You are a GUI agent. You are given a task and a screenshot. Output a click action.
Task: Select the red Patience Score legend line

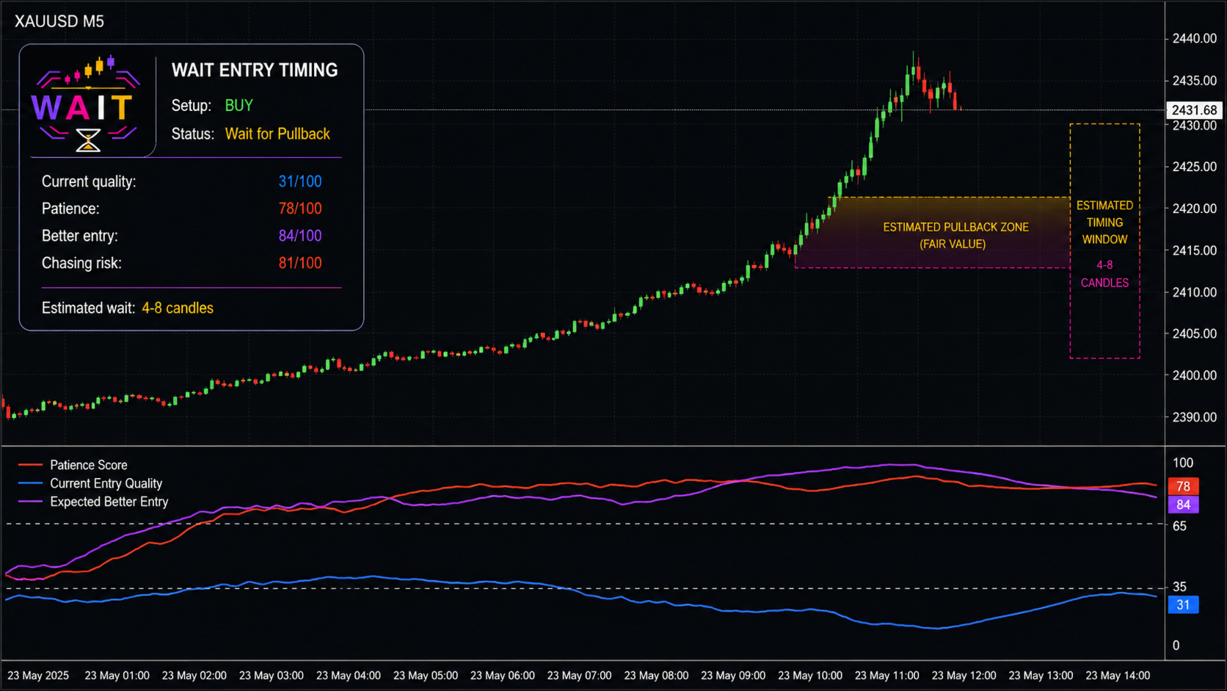(x=30, y=465)
